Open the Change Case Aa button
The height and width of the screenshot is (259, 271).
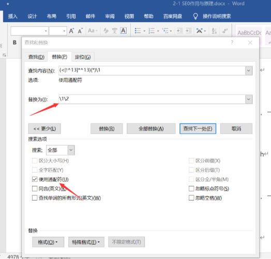[x=93, y=31]
